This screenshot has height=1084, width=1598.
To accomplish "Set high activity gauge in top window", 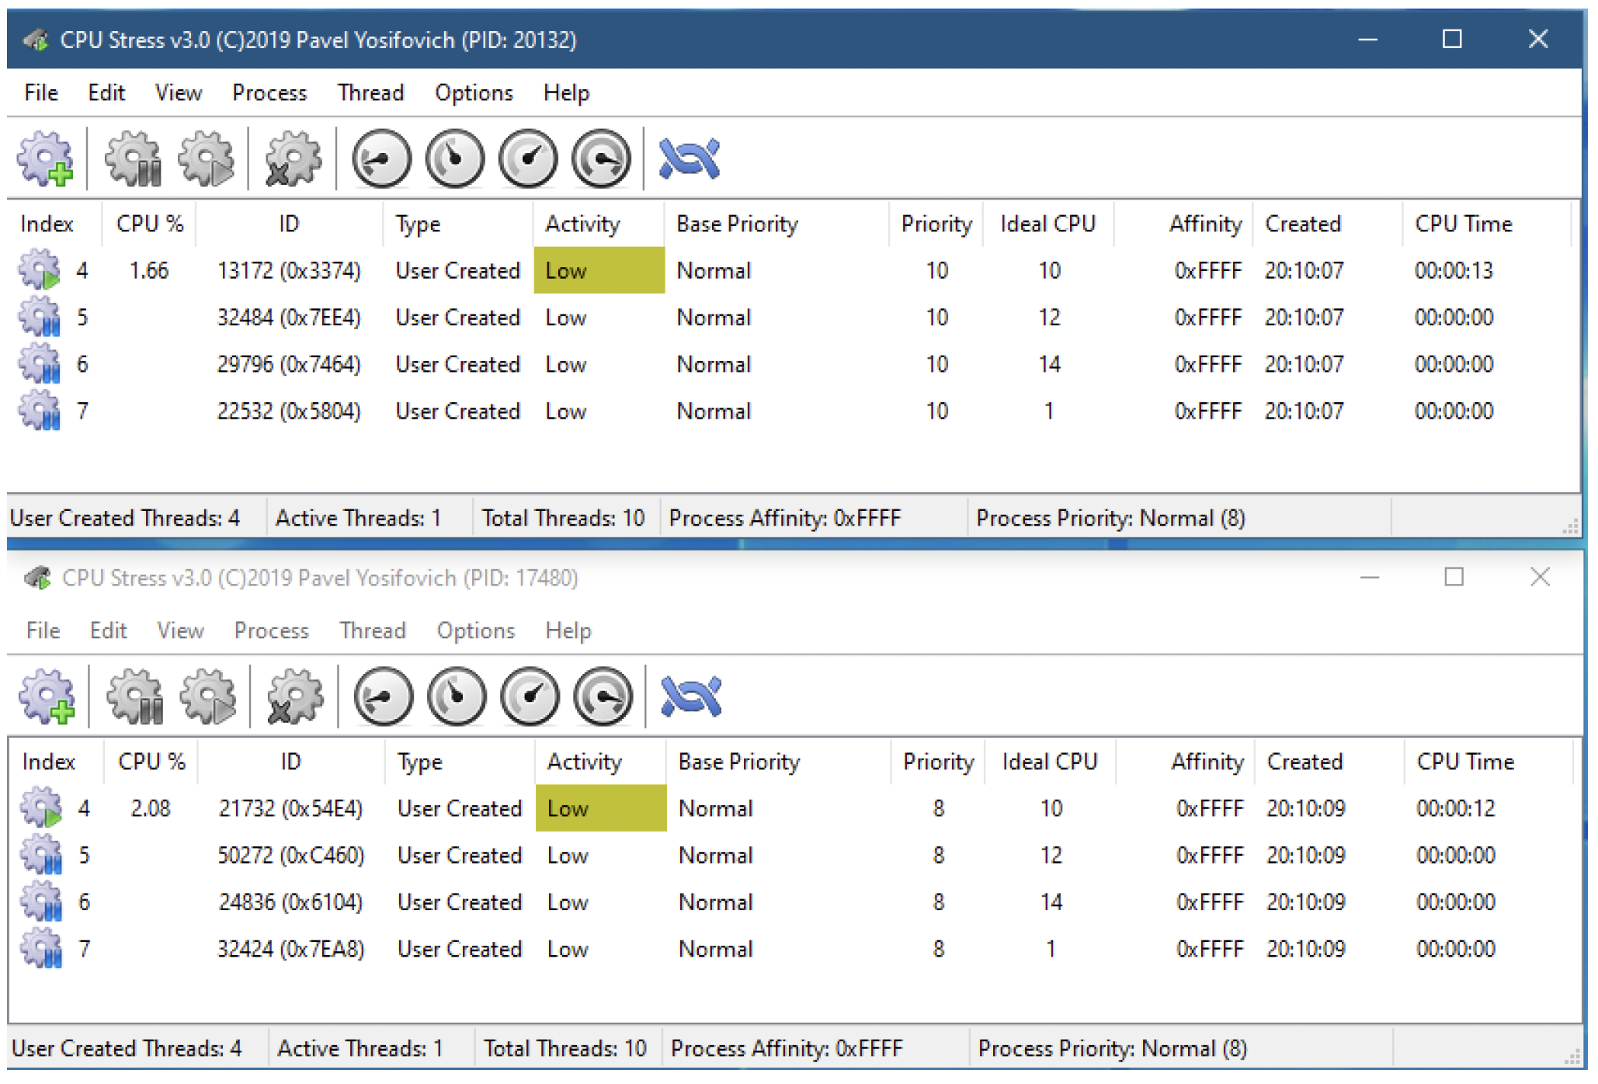I will pos(528,159).
